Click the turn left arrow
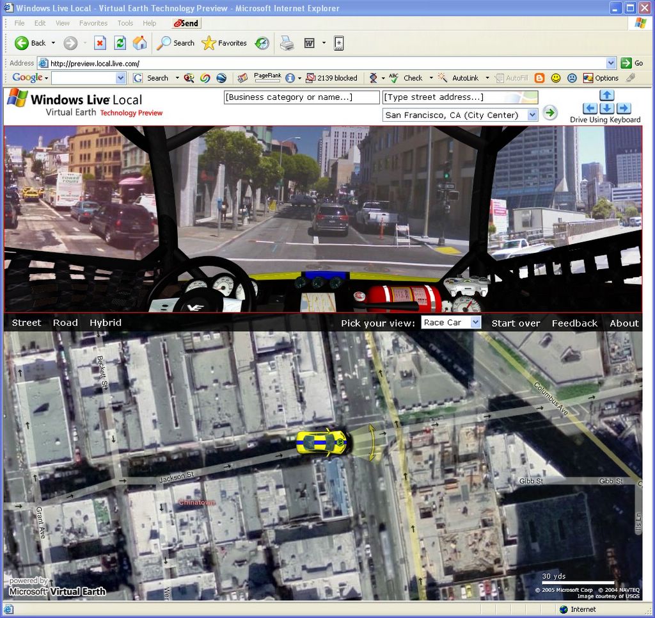Viewport: 655px width, 618px height. (x=589, y=108)
